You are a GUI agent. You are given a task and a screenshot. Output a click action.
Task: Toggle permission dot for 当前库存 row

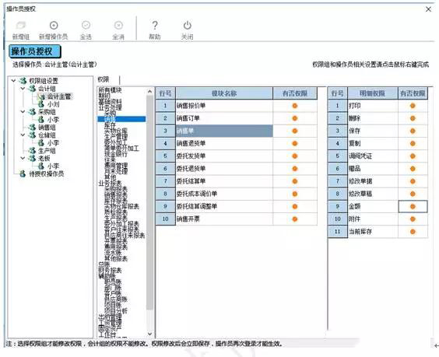(x=413, y=232)
